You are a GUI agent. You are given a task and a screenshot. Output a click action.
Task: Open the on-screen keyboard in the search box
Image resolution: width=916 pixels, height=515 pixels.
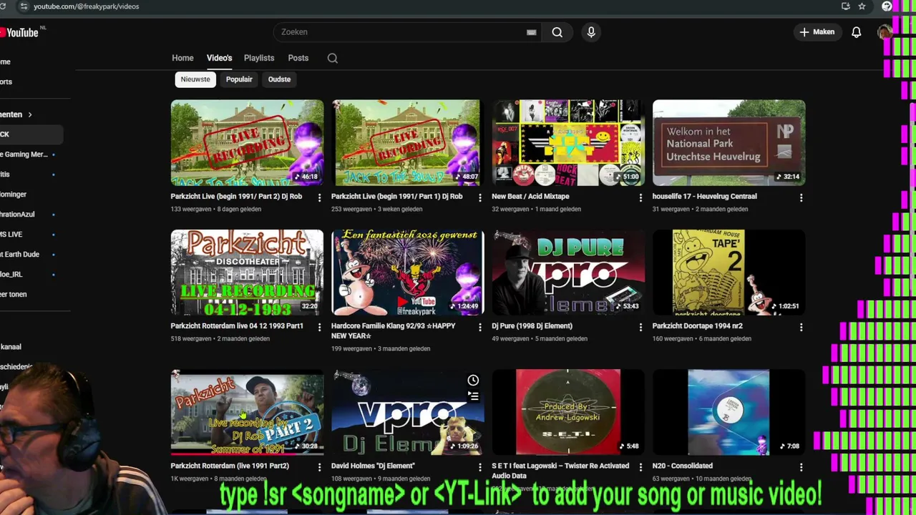531,32
